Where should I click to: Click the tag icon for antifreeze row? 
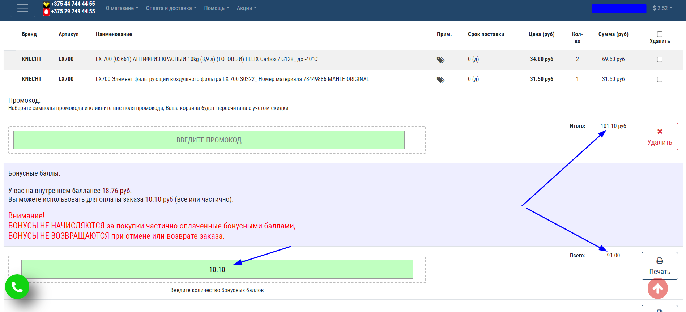point(440,60)
